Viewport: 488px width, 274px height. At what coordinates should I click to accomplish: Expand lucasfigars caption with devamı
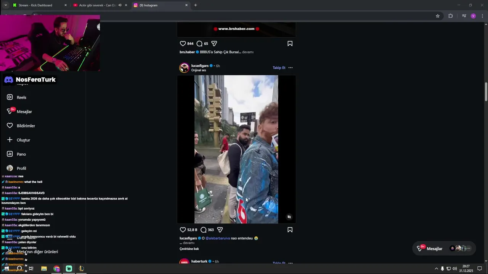[189, 243]
